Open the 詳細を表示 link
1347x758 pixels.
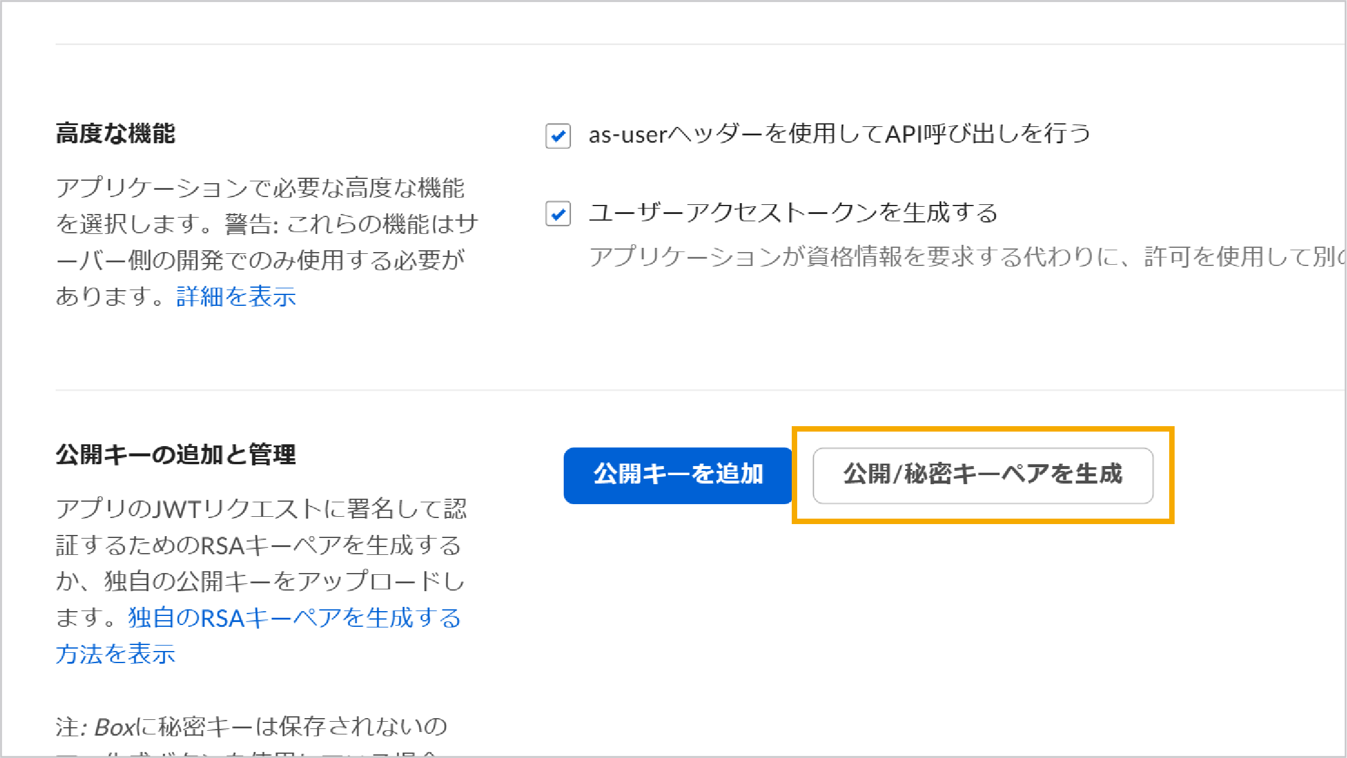click(236, 297)
